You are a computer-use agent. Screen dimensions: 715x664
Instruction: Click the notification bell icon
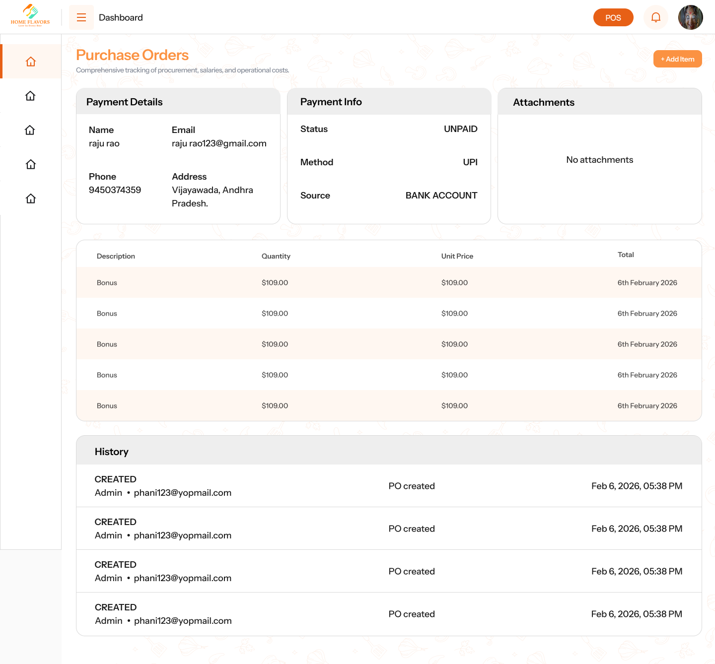click(655, 17)
